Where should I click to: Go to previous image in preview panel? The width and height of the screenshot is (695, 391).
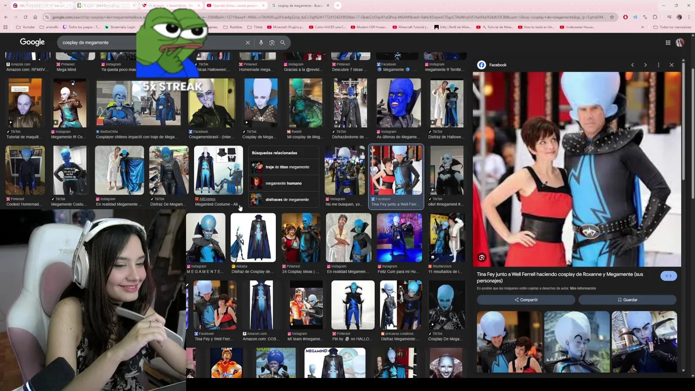click(x=632, y=65)
